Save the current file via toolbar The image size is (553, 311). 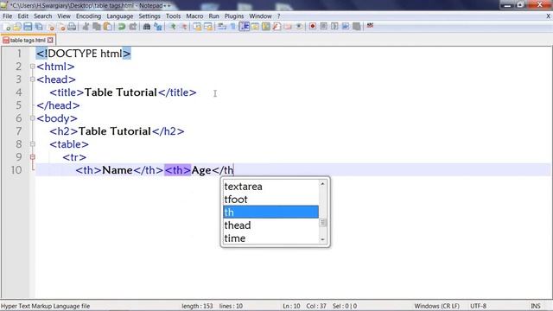pyautogui.click(x=28, y=27)
